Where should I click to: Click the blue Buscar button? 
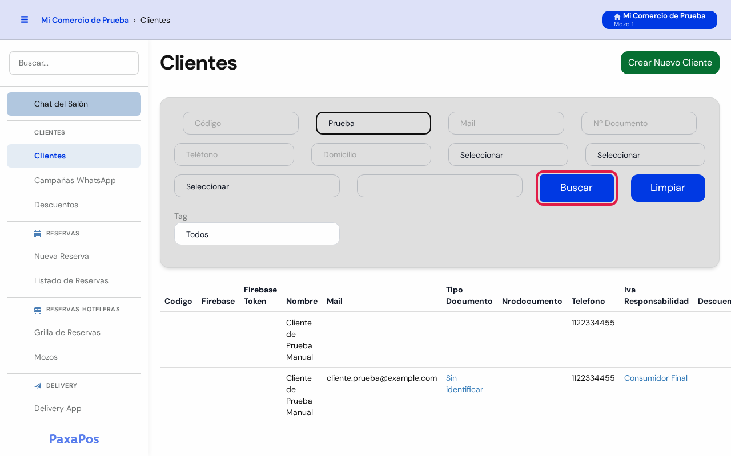click(x=577, y=188)
